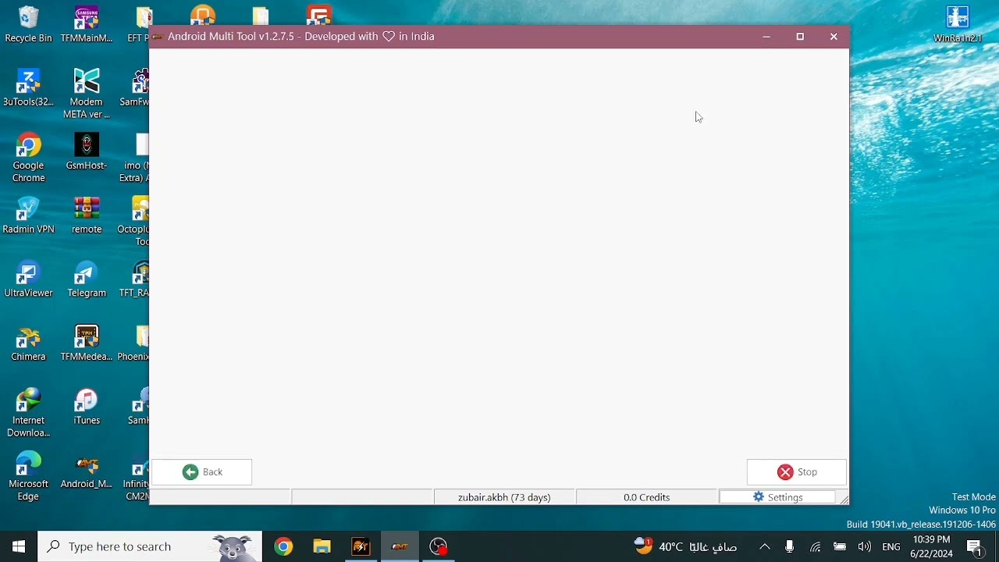Open OBS Studio from the taskbar
Viewport: 999px width, 562px height.
438,546
